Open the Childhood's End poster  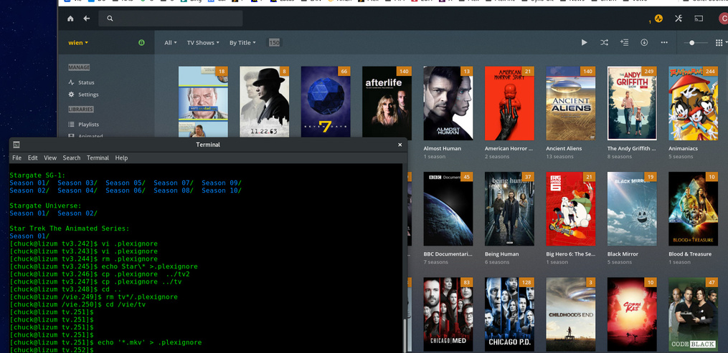point(571,314)
